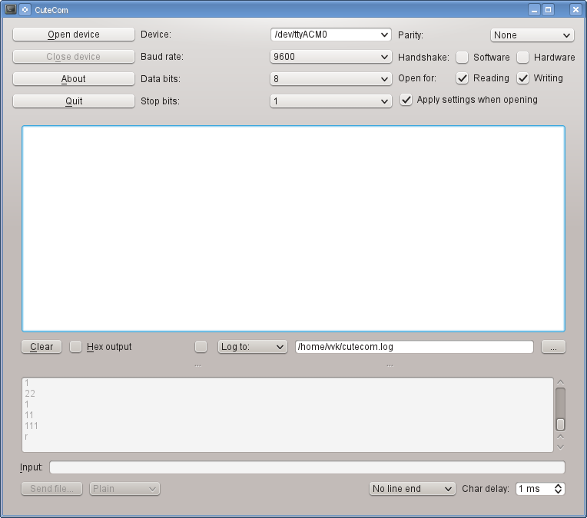The image size is (587, 518).
Task: Click the sticky pin icon in title bar
Action: coord(25,10)
